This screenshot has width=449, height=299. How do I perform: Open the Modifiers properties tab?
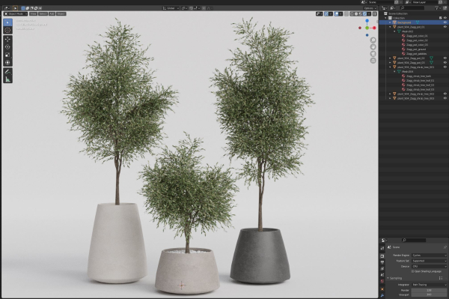[x=382, y=295]
